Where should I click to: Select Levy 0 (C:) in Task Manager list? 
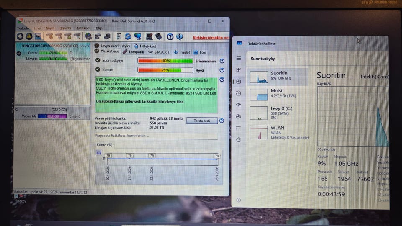278,113
